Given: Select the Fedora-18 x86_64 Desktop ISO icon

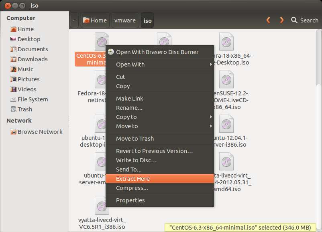Looking at the screenshot, I should click(x=226, y=42).
